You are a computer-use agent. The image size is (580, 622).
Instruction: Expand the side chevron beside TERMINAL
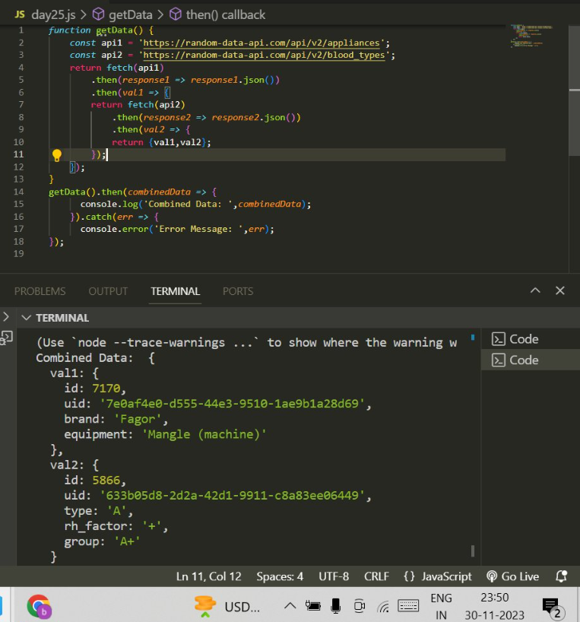[5, 316]
